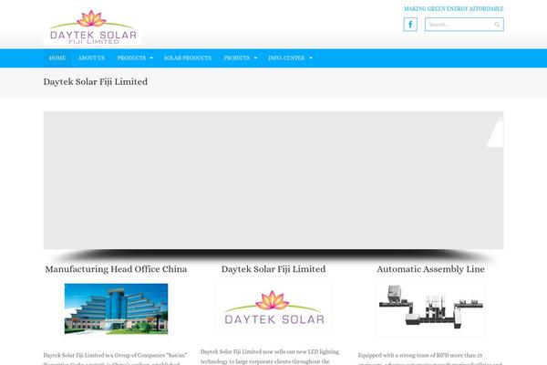Click the Making Green Energy Affordable tagline
Image resolution: width=547 pixels, height=365 pixels.
(x=453, y=9)
